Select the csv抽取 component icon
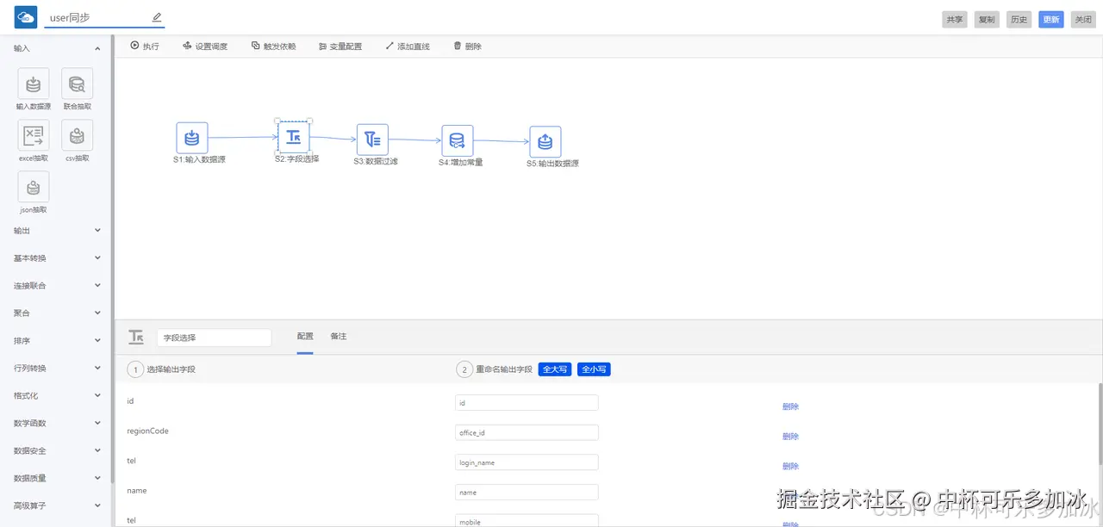The image size is (1103, 527). pos(78,135)
